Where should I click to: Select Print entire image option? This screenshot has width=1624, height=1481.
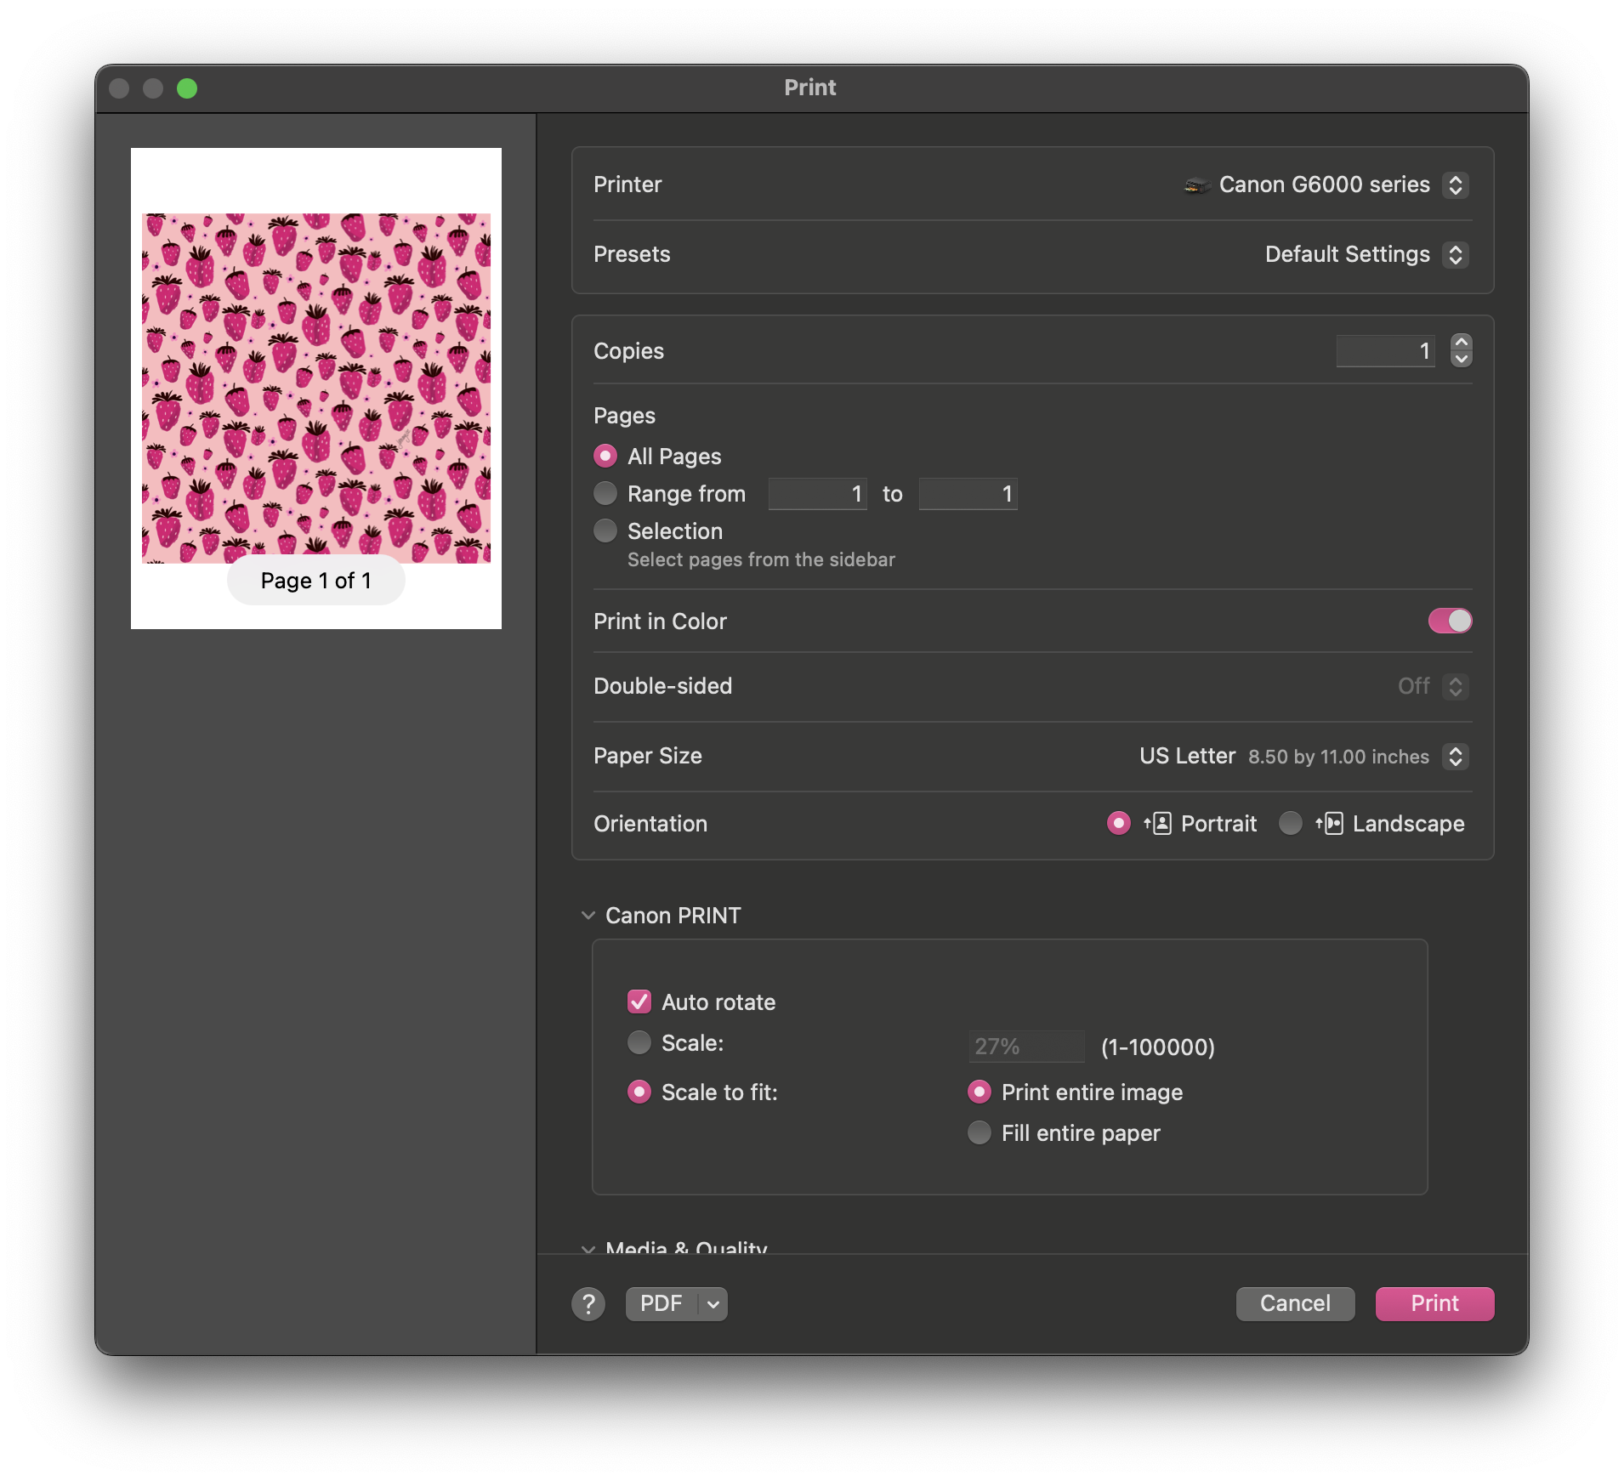(980, 1092)
